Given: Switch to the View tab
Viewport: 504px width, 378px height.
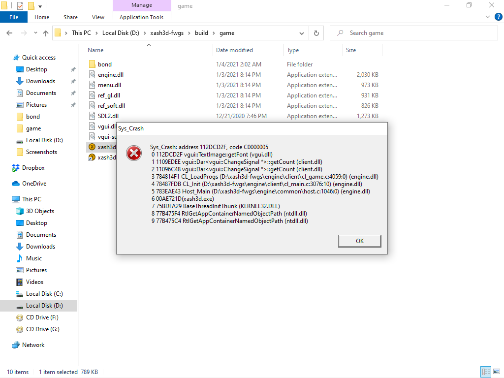Looking at the screenshot, I should pyautogui.click(x=98, y=17).
